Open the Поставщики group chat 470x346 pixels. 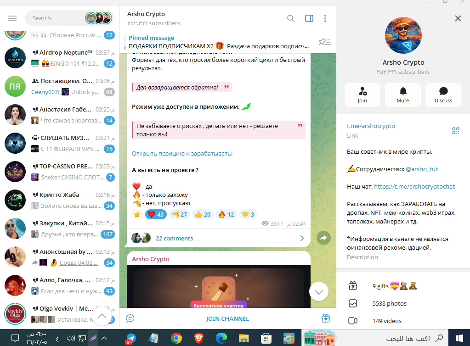(x=60, y=86)
